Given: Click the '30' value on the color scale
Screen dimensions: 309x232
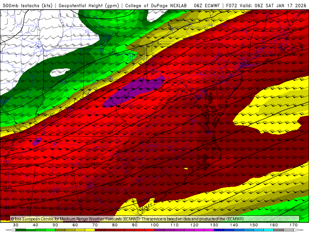Looking at the screenshot, I should (x=15, y=225).
